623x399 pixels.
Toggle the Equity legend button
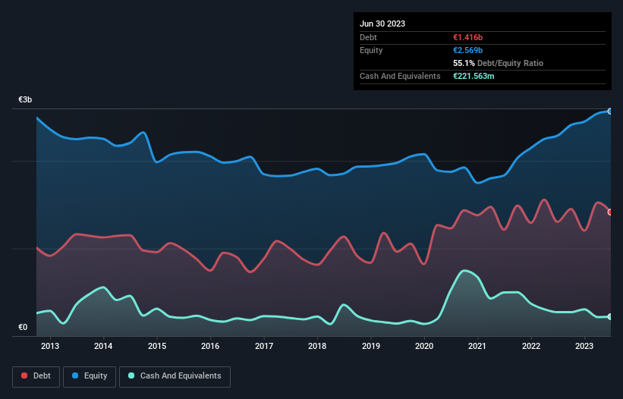coord(90,376)
